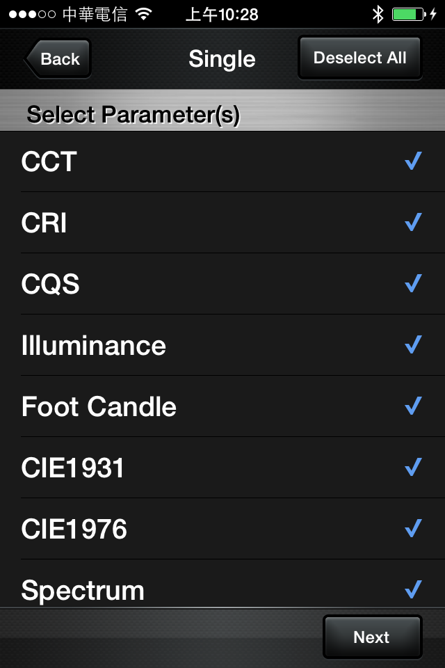Screen dimensions: 445x668
Task: Select the Illuminance parameter label
Action: click(94, 346)
